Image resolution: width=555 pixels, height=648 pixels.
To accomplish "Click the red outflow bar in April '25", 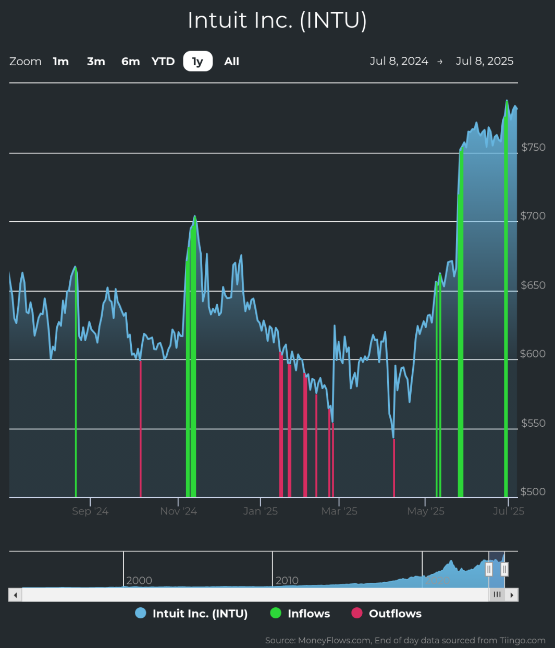I will [x=393, y=468].
